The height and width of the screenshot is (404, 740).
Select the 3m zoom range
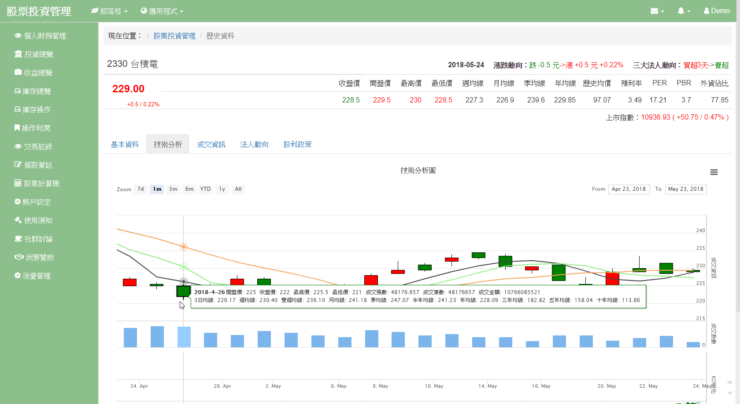coord(173,189)
